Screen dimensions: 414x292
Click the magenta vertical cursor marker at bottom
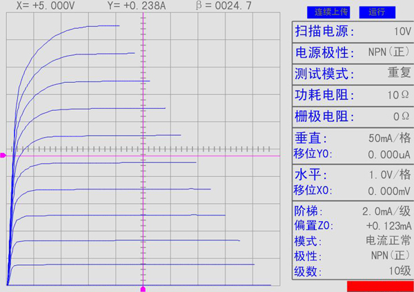tap(143, 288)
